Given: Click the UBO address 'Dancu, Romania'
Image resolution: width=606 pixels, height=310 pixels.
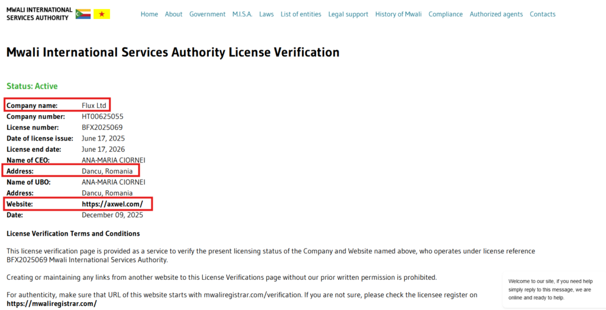Looking at the screenshot, I should point(107,192).
